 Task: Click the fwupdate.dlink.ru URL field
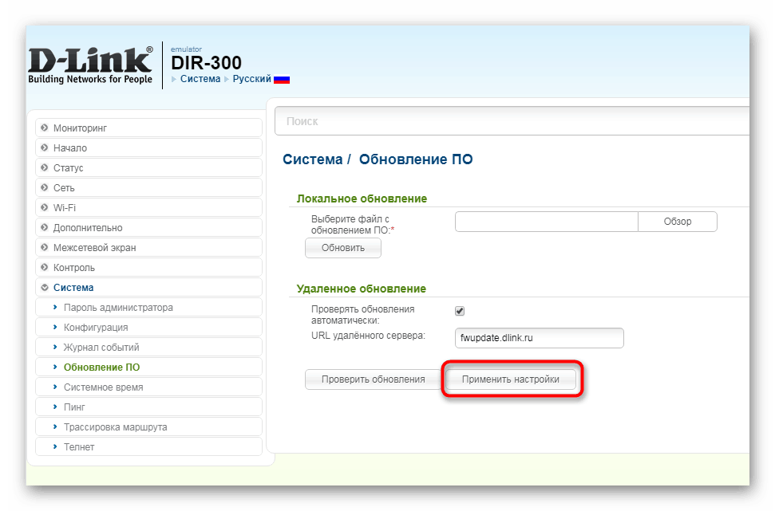pos(539,338)
